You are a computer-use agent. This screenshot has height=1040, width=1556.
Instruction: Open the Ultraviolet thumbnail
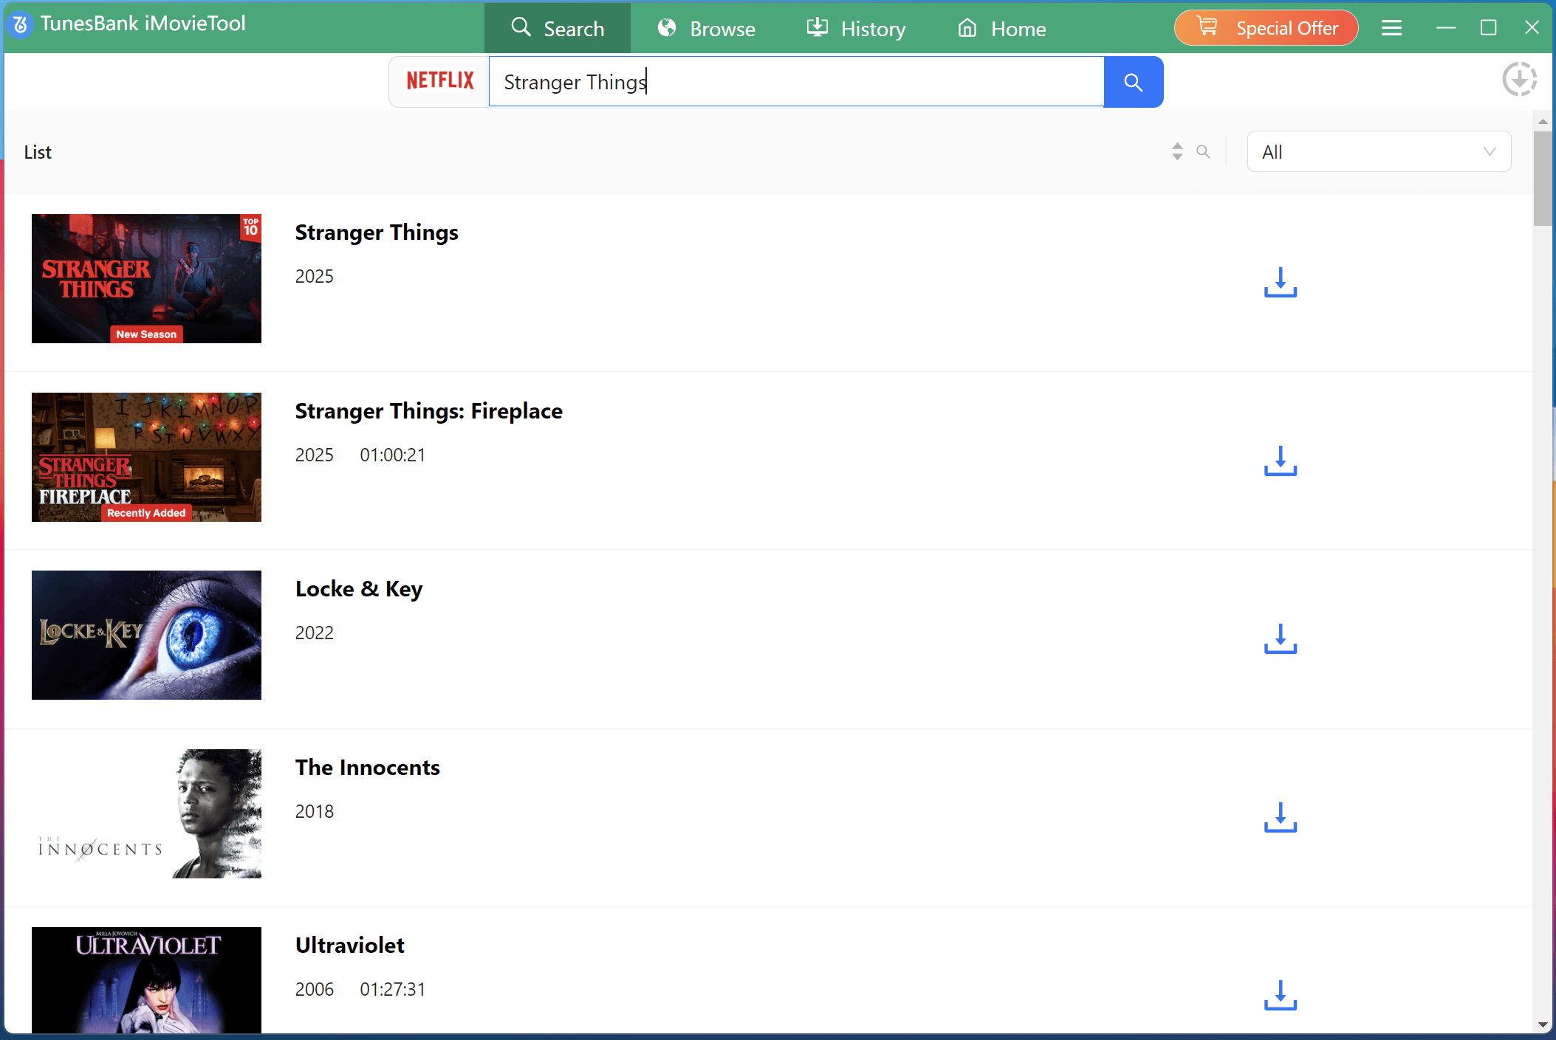146,980
